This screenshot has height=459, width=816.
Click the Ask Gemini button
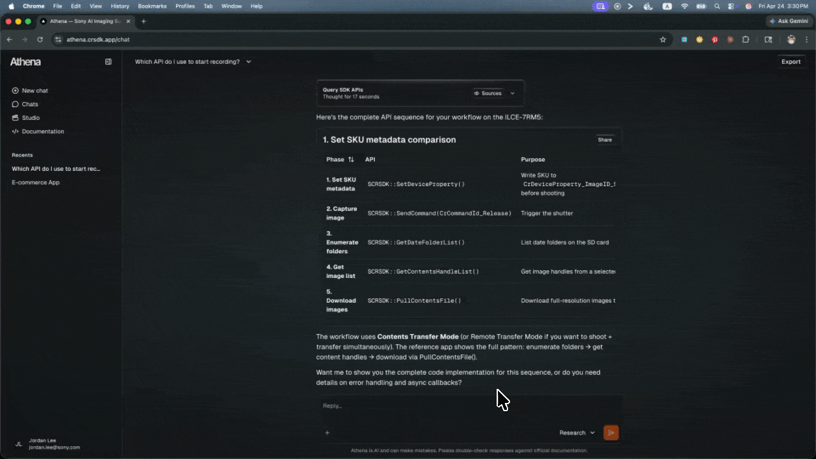[x=789, y=21]
